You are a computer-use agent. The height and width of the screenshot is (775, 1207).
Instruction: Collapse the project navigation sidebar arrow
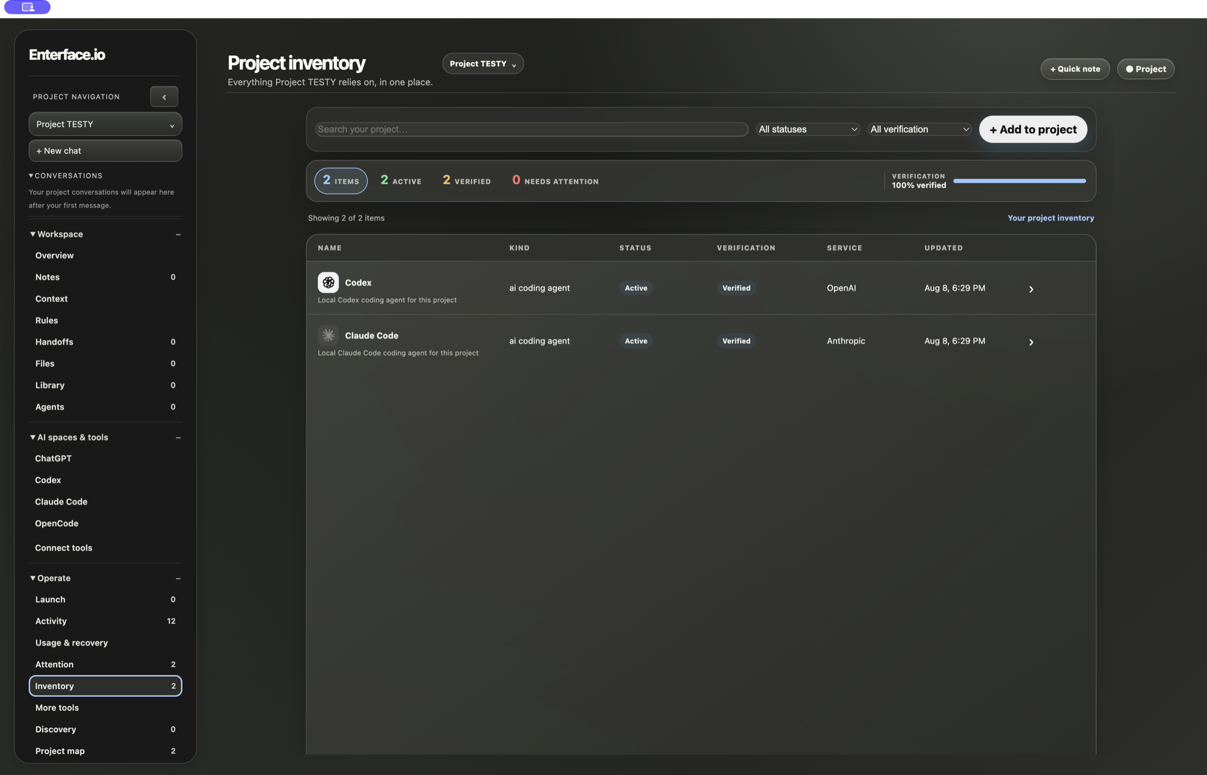[164, 97]
